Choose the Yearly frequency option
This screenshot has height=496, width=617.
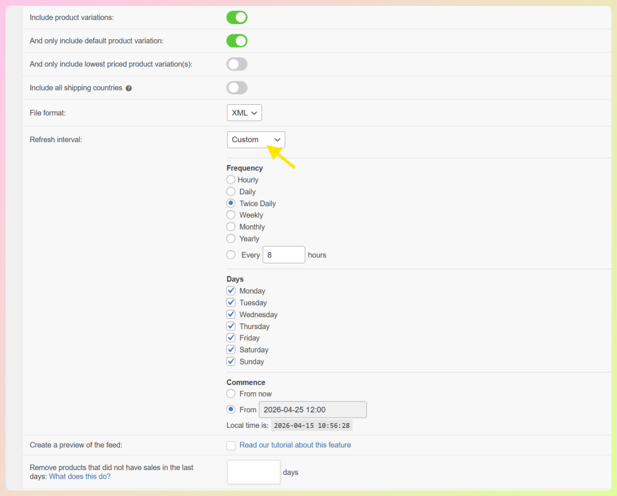pos(230,239)
